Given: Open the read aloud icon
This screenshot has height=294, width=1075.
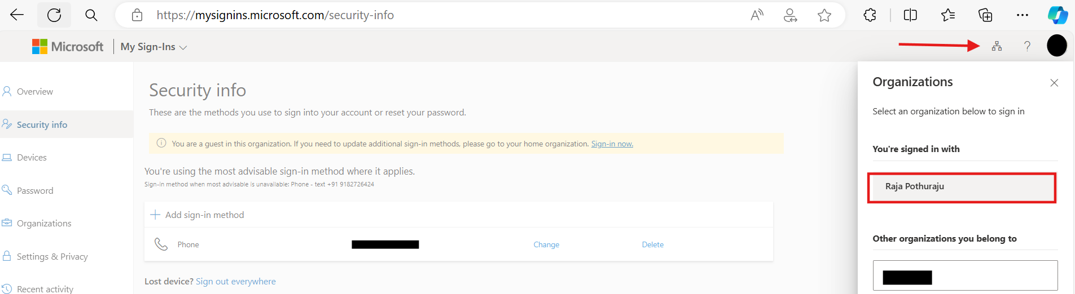Looking at the screenshot, I should pos(757,15).
